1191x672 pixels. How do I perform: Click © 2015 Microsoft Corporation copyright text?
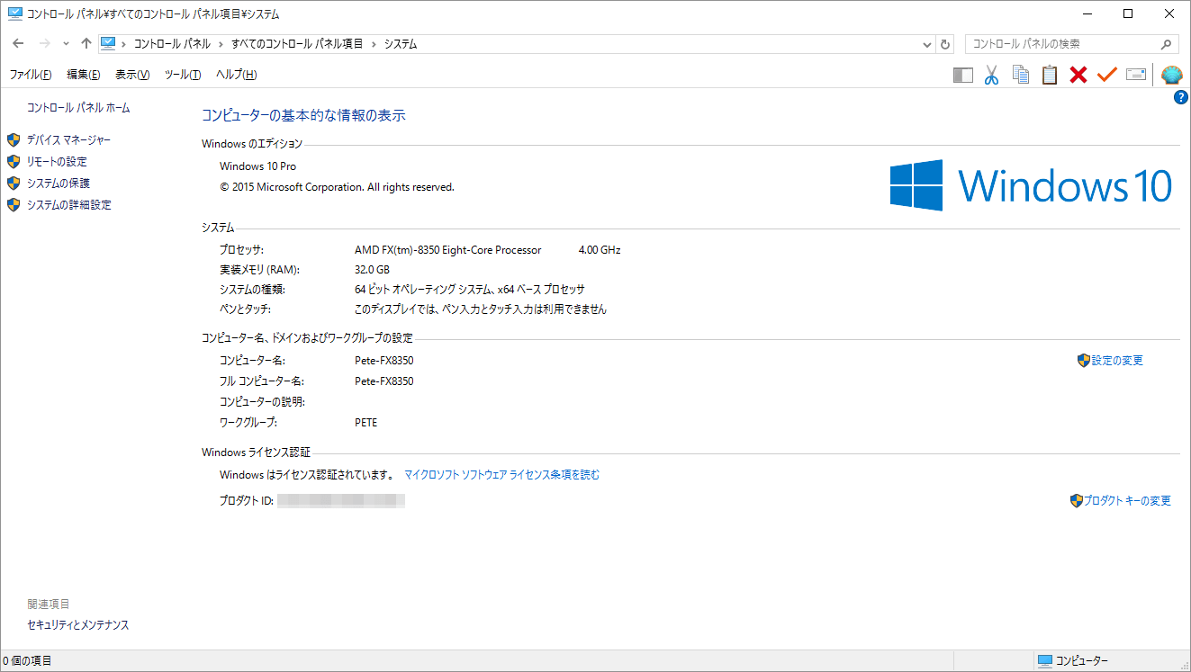point(337,187)
